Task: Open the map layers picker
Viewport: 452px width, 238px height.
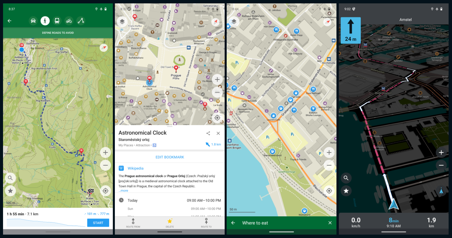Action: (x=122, y=21)
